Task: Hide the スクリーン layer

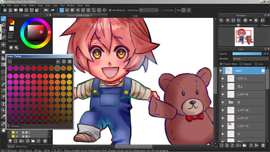Action: pos(223,78)
